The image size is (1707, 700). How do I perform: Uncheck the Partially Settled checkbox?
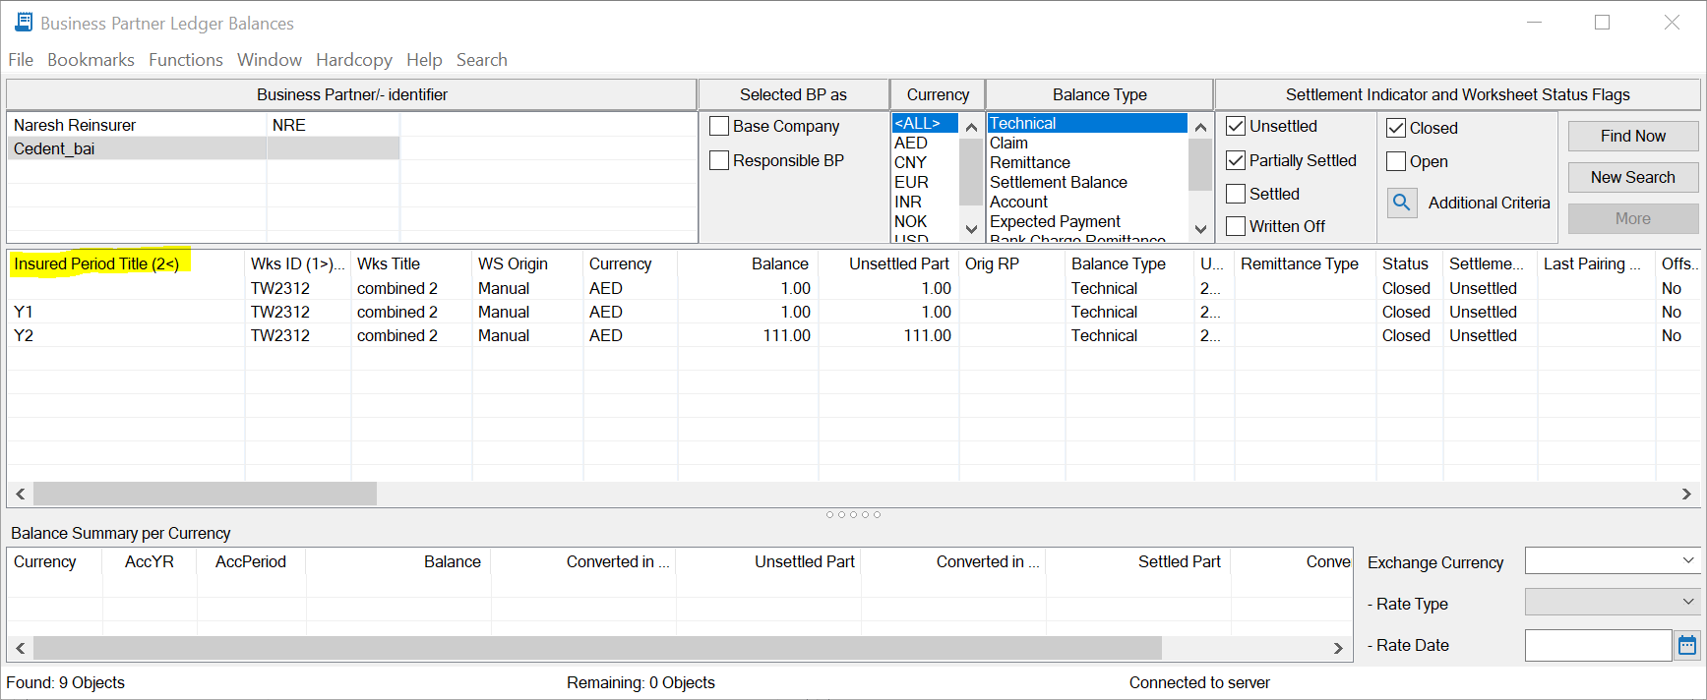click(1236, 160)
